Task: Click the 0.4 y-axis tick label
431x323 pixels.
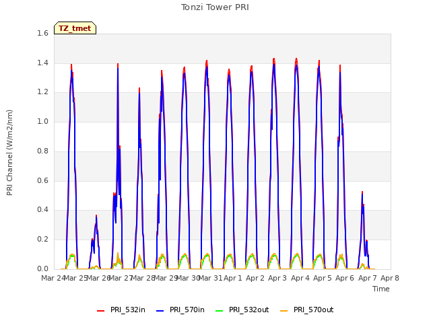Action: click(x=42, y=210)
